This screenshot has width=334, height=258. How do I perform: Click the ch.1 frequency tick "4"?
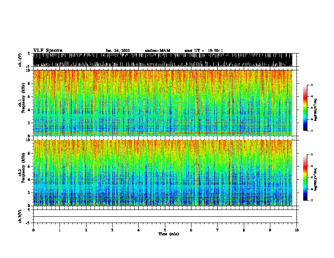coord(30,110)
